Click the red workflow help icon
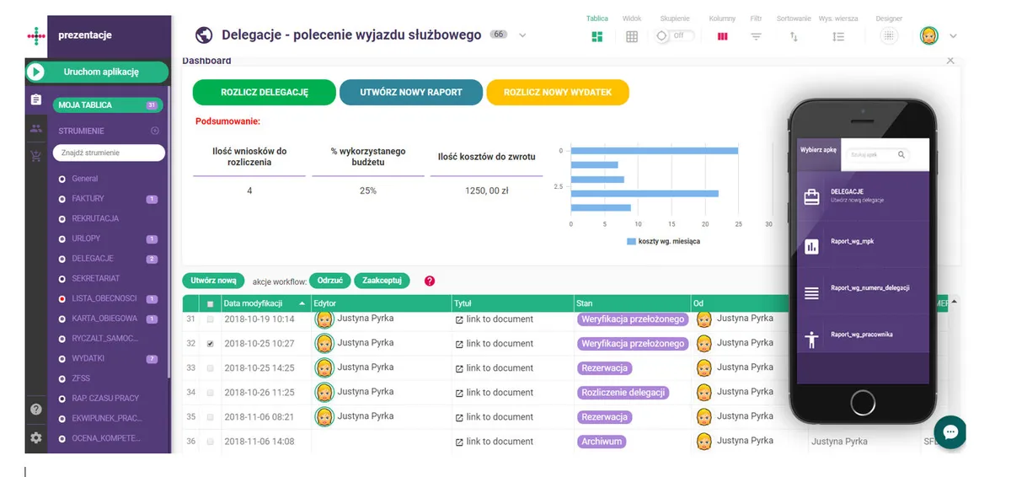Image resolution: width=1011 pixels, height=477 pixels. (x=430, y=281)
